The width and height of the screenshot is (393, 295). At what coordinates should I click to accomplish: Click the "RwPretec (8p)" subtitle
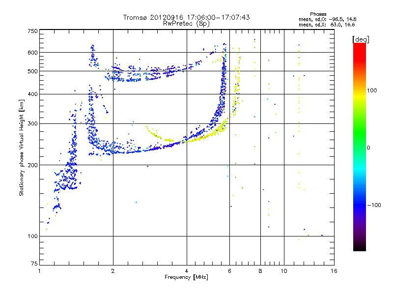186,24
